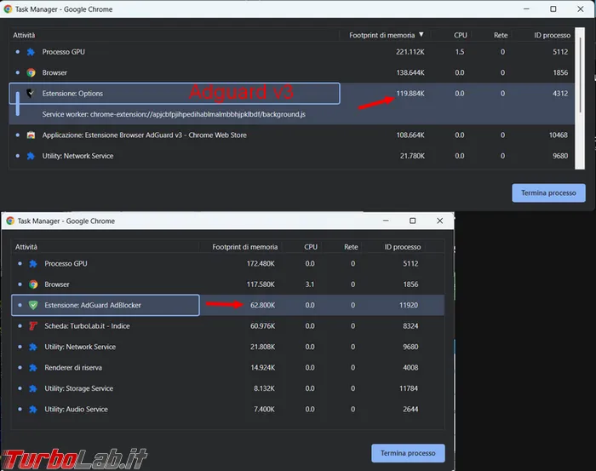596x471 pixels.
Task: Sort by the CPU column in the top window
Action: [x=461, y=35]
